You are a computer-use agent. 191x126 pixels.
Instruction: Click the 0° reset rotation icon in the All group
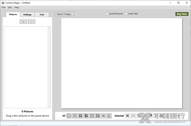(109, 116)
